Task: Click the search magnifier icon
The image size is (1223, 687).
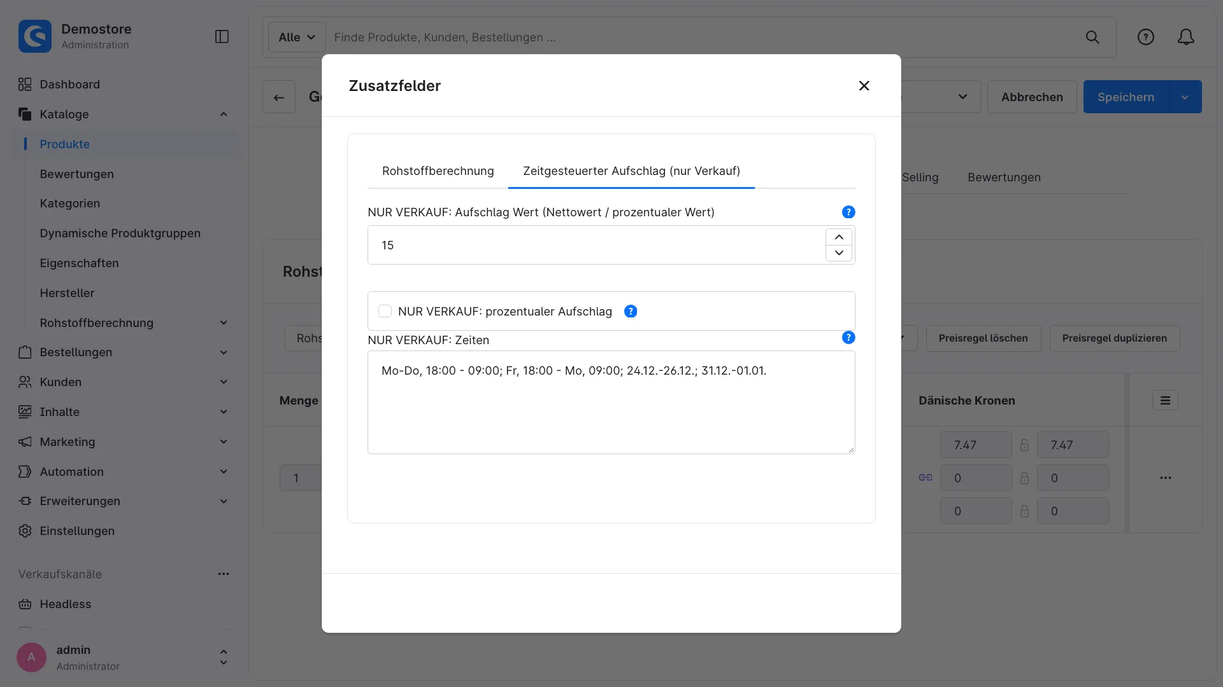Action: (1092, 38)
